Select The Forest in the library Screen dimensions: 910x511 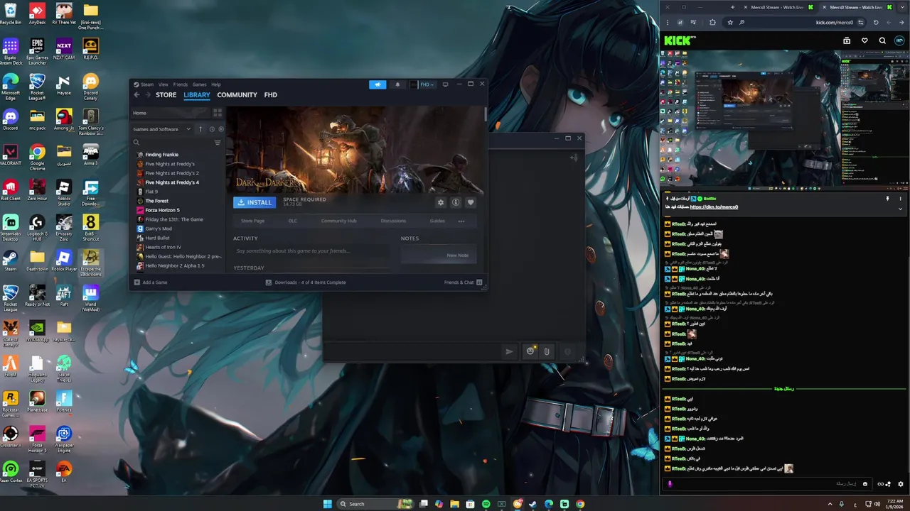point(156,201)
